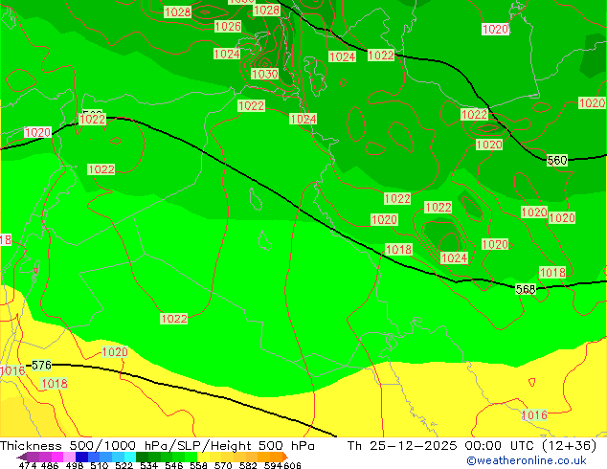The width and height of the screenshot is (607, 469).
Task: Click the dark blue legend swatch
Action: pos(81,457)
